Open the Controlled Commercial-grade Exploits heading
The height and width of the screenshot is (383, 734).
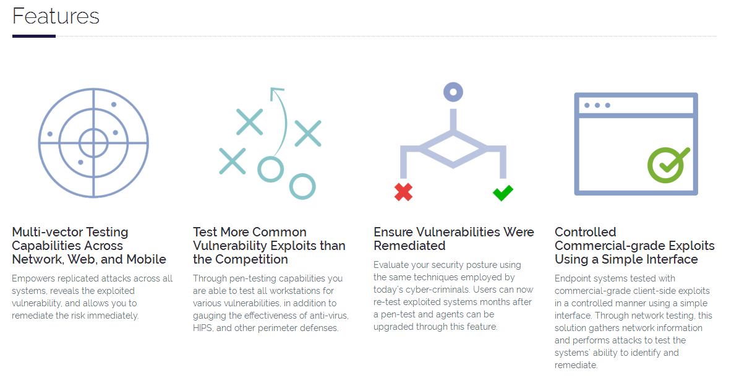(x=634, y=246)
